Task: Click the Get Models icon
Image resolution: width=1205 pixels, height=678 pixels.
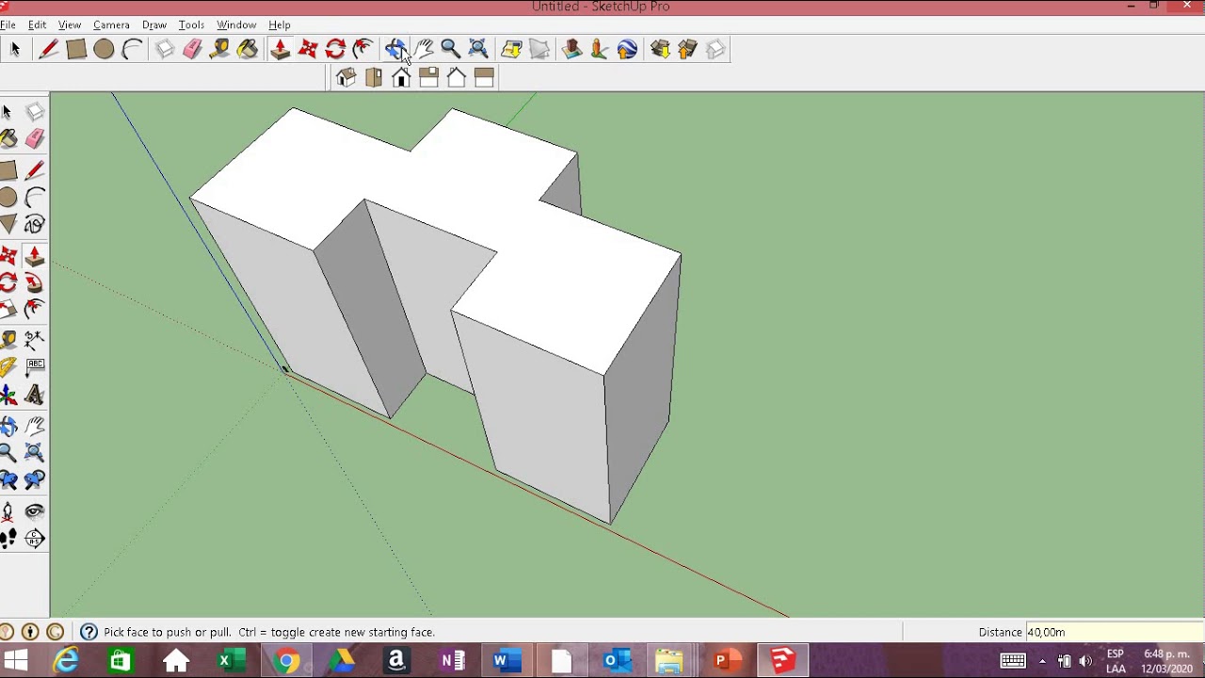Action: pos(660,49)
